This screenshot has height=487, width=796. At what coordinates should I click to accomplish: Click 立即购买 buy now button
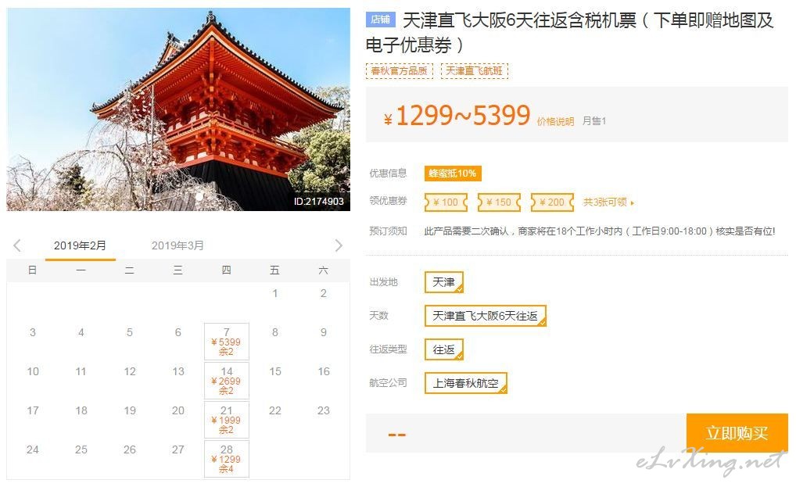737,433
